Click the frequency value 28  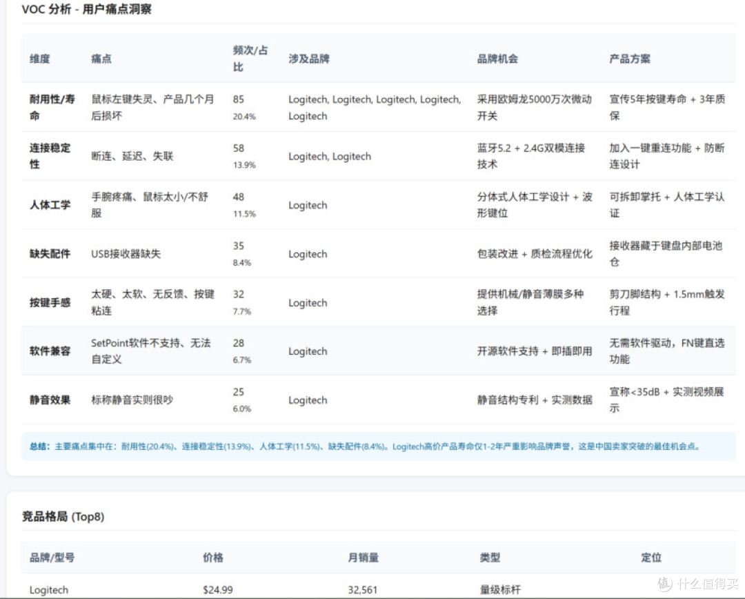click(x=239, y=343)
